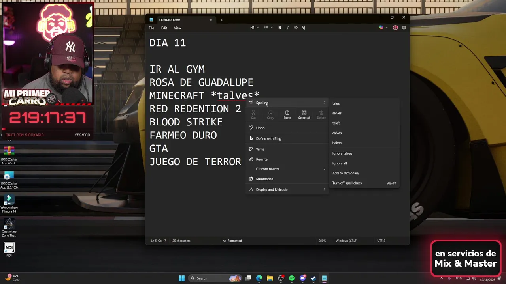Open Discord from taskbar
Viewport: 506px width, 284px height.
(302, 278)
